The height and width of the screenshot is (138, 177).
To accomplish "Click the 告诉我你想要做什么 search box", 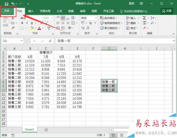I will pyautogui.click(x=134, y=11).
